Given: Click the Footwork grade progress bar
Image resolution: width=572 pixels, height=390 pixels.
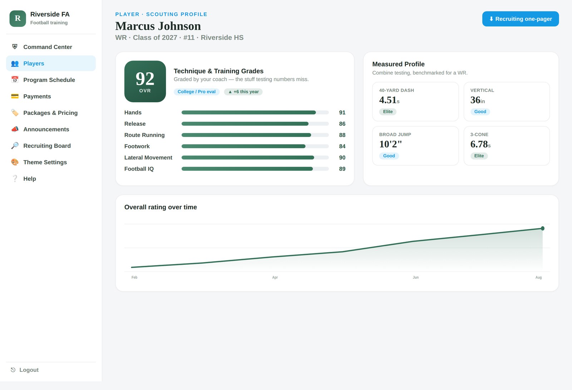Looking at the screenshot, I should tap(255, 146).
